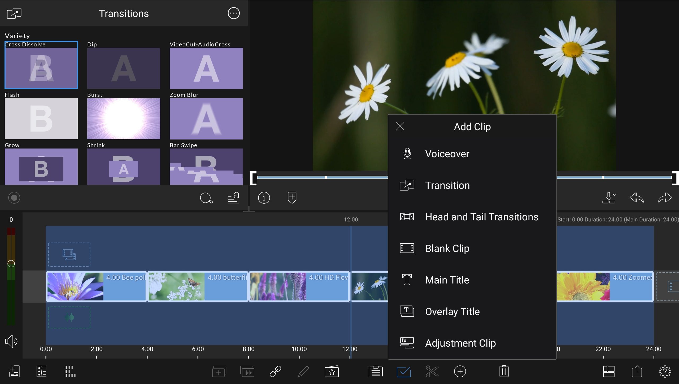Image resolution: width=679 pixels, height=384 pixels.
Task: Delete selected clip with the trash icon
Action: click(x=504, y=371)
